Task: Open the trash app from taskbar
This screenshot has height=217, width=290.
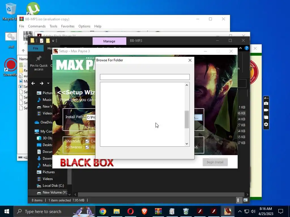Action: pos(186,211)
